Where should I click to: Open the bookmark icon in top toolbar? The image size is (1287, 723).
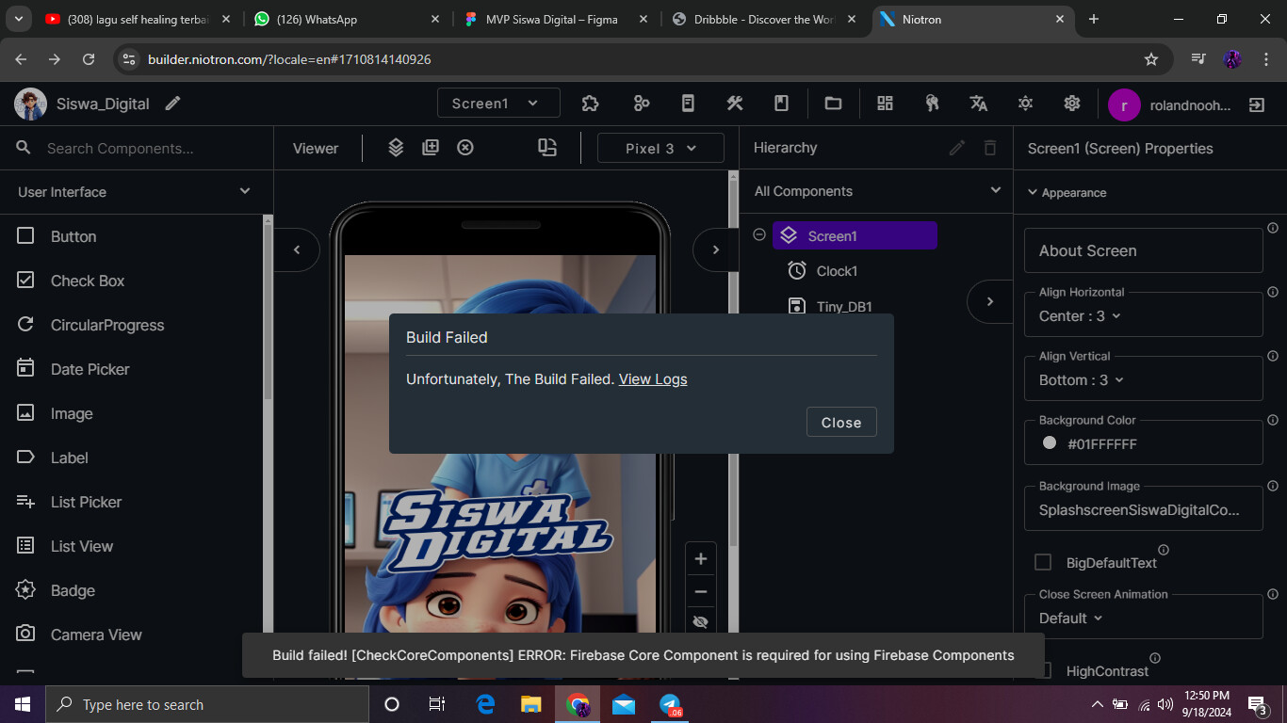point(781,104)
